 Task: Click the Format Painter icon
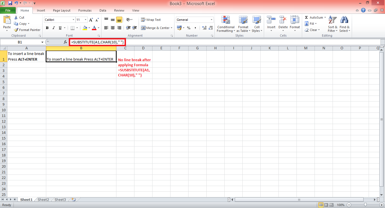(16, 30)
